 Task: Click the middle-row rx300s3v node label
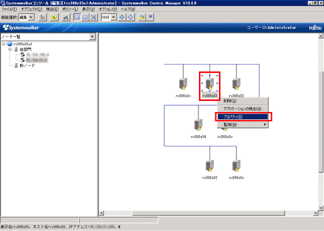coord(225,136)
